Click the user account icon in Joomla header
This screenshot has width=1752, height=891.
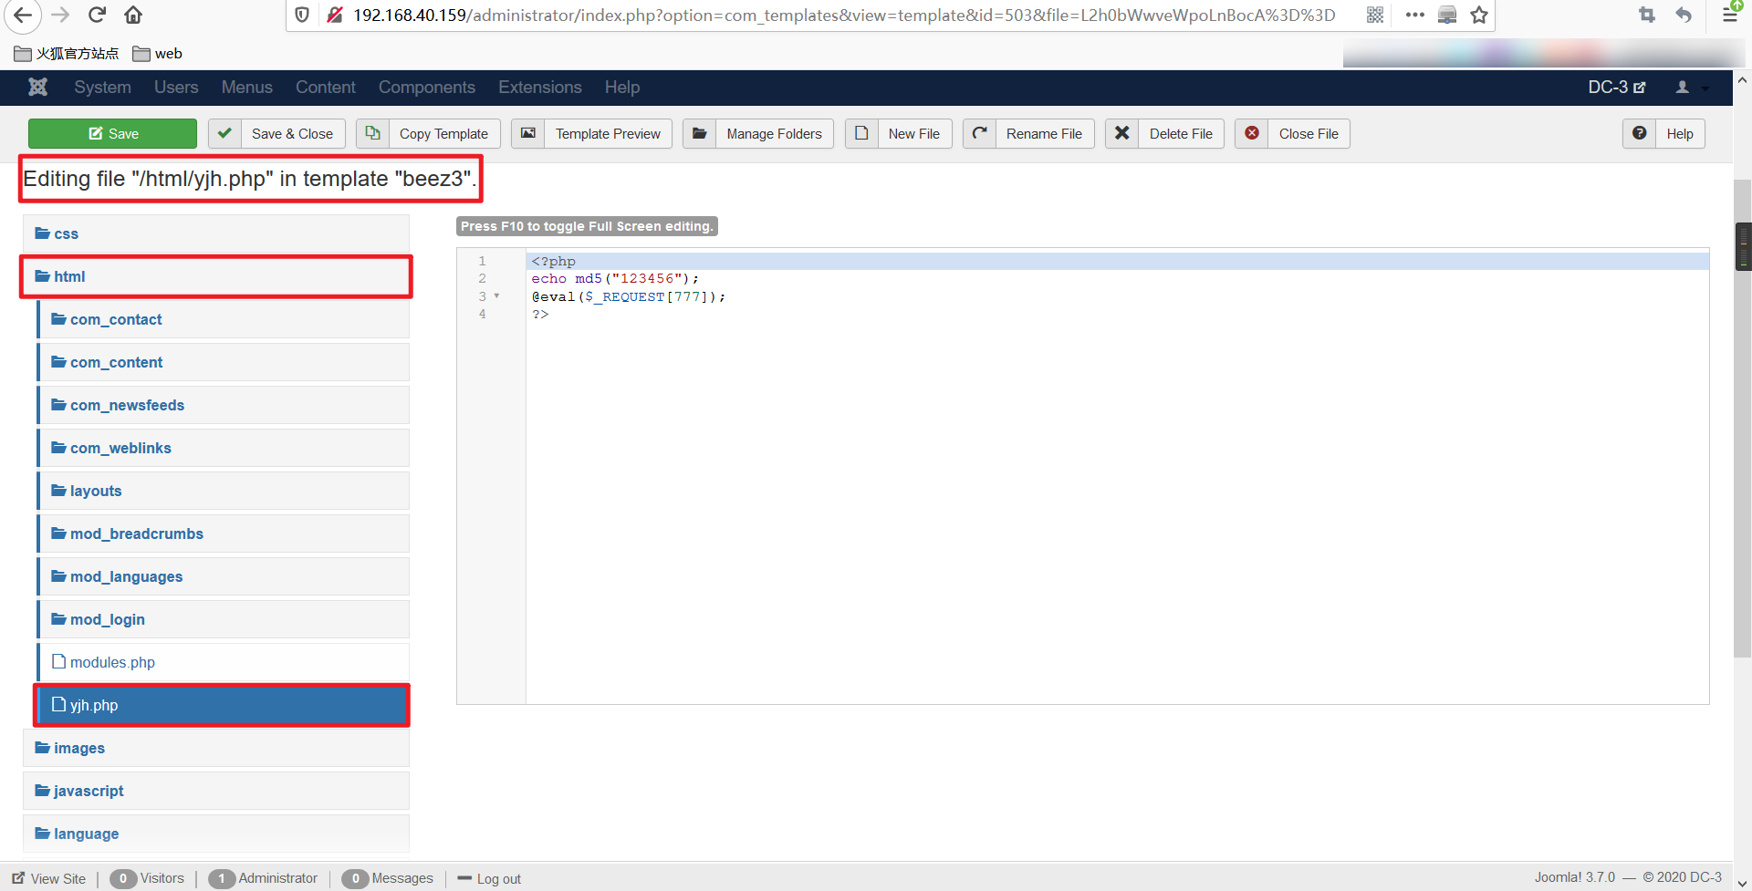(1682, 87)
